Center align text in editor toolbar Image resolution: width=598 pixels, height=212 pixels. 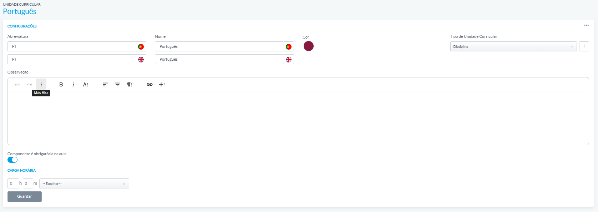coord(117,85)
